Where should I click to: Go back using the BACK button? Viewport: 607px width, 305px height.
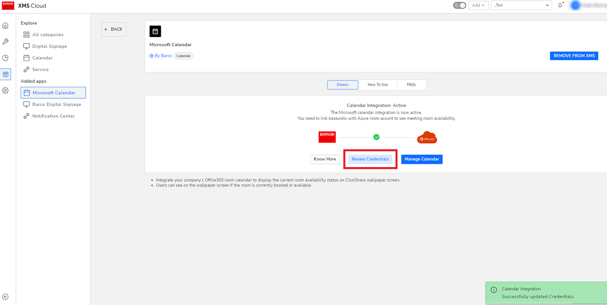coord(114,29)
